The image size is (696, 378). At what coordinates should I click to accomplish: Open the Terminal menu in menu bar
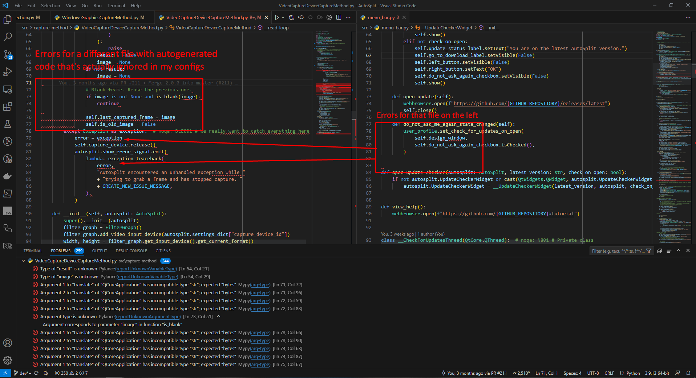coord(116,5)
